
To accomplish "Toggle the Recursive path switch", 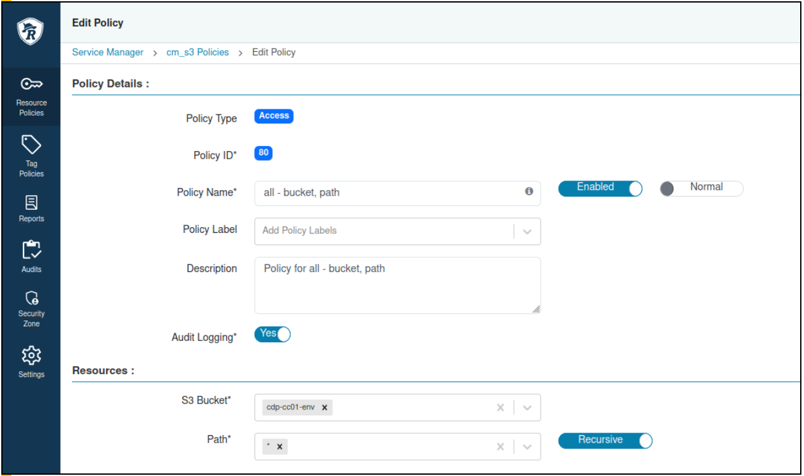I will point(605,440).
